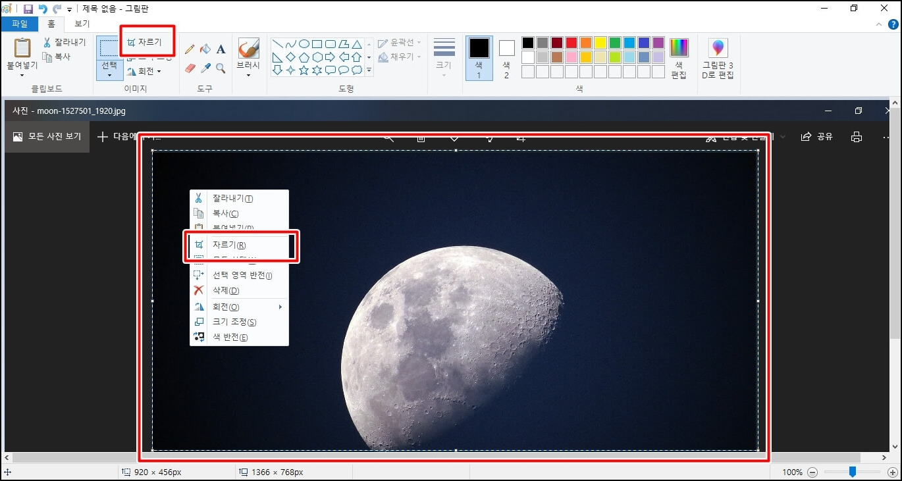
Task: Open 색 편집 (Edit colors) dialog
Action: [679, 58]
